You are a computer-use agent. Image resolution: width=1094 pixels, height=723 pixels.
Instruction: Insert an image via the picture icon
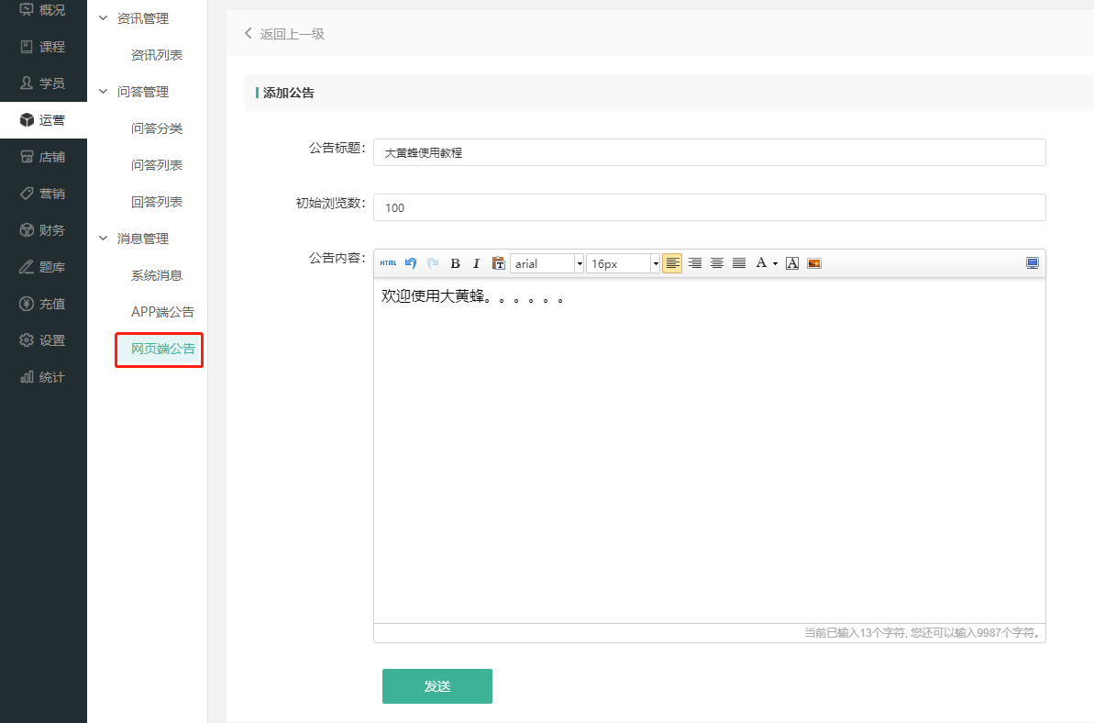813,263
